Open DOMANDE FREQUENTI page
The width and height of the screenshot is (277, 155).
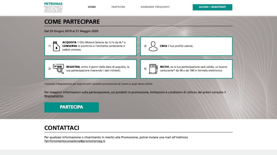155,7
